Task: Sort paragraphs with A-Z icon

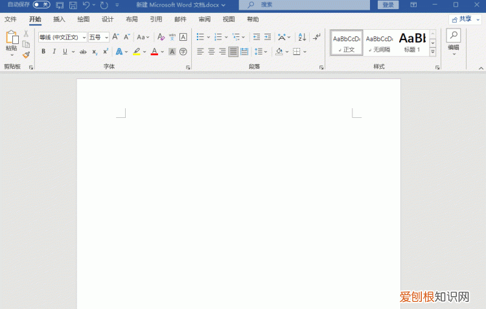Action: point(302,37)
